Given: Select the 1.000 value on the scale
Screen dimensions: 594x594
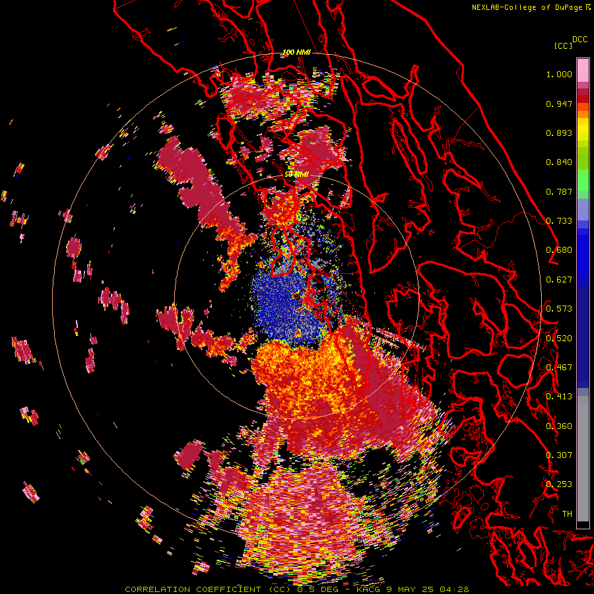Looking at the screenshot, I should pyautogui.click(x=559, y=74).
